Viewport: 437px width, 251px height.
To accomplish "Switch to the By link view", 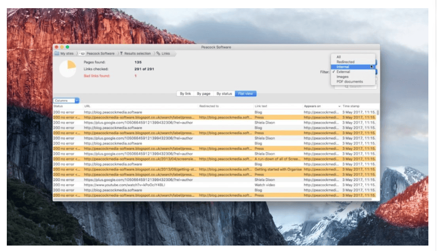I will pyautogui.click(x=185, y=94).
